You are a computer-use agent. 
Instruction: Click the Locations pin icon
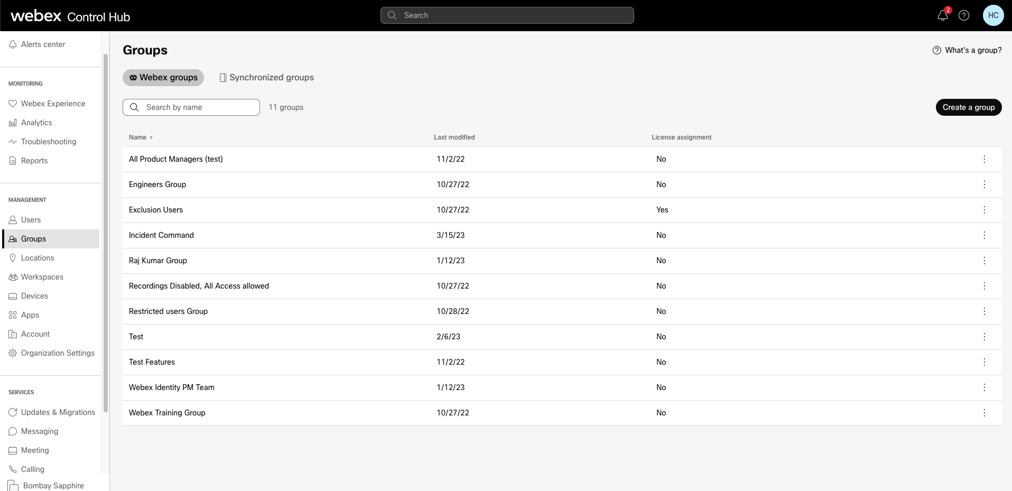pos(13,258)
